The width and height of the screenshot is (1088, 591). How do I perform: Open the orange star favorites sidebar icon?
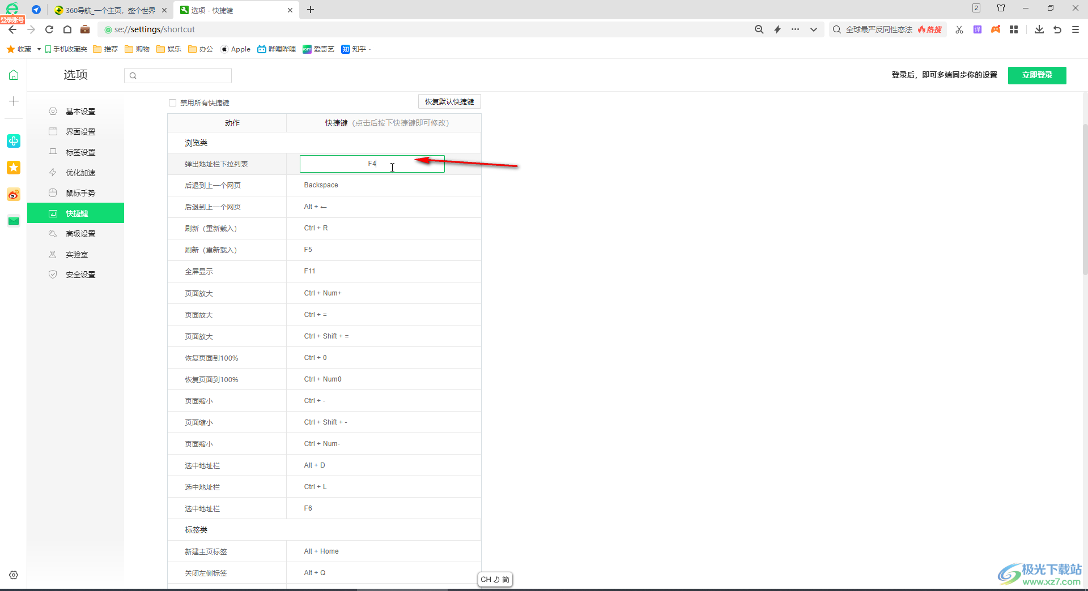[14, 168]
